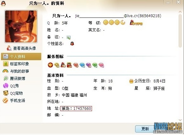This screenshot has height=135, width=184.
Task: Click the green diamond service icon
Action: tap(95, 65)
